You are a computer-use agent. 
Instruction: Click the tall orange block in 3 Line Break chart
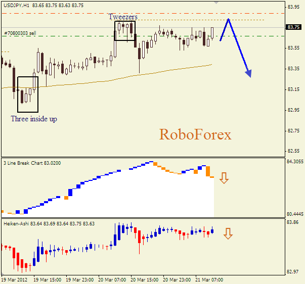(x=208, y=170)
